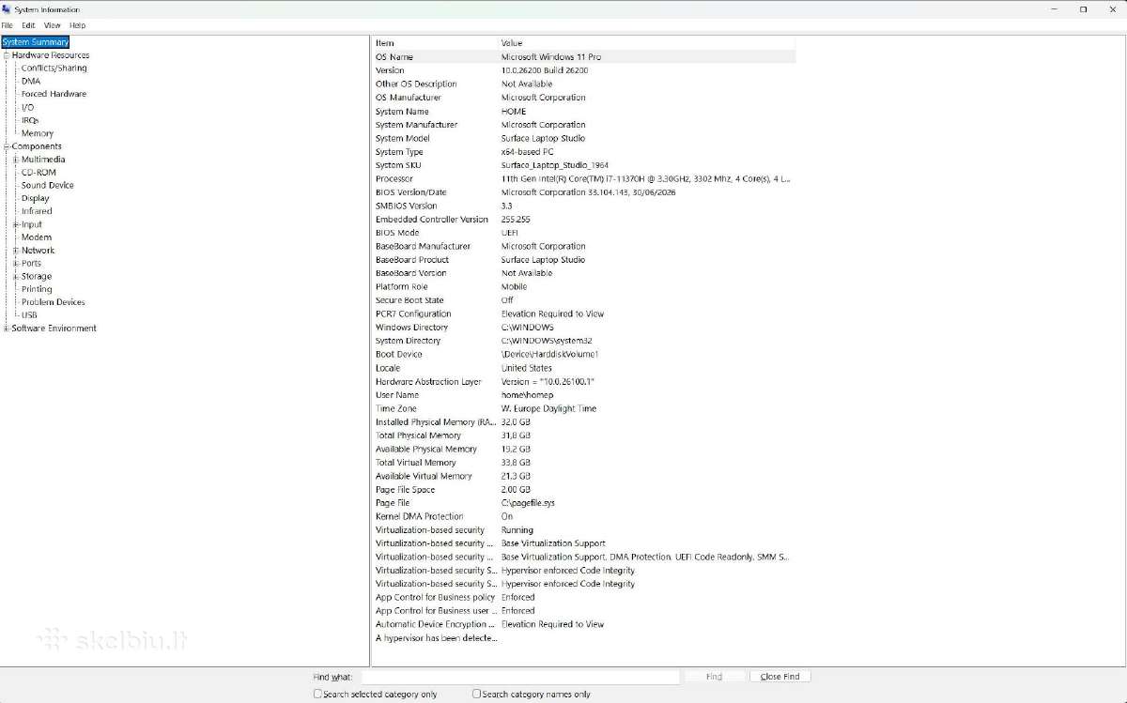
Task: Select the User Name row
Action: [x=584, y=395]
